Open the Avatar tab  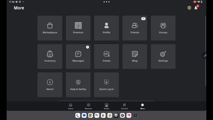[x=106, y=106]
